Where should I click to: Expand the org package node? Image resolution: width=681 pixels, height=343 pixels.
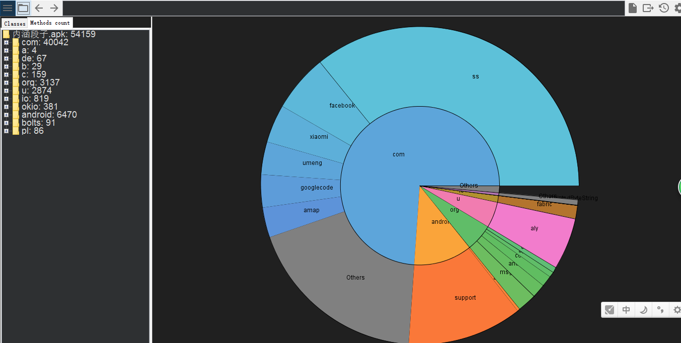click(x=6, y=82)
